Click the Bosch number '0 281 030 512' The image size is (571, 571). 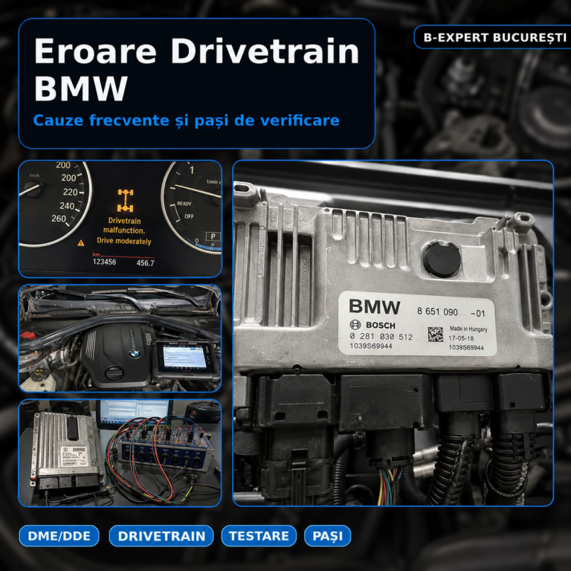(x=381, y=337)
